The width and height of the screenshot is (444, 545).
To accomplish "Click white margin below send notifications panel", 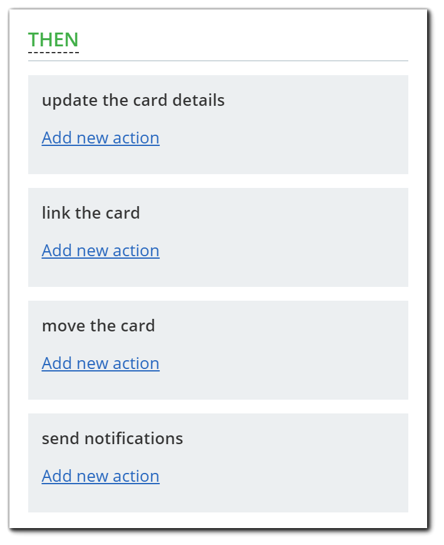I will 218,520.
